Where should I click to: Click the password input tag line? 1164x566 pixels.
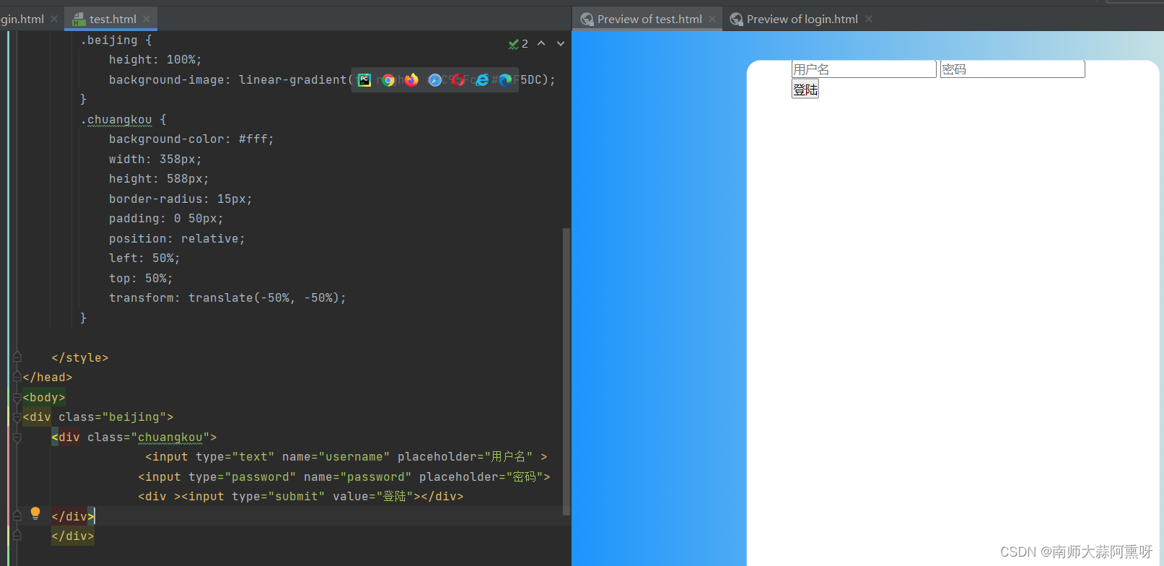(x=344, y=477)
